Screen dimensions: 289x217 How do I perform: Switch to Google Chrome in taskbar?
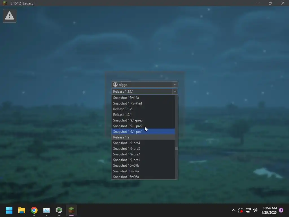tap(34, 210)
